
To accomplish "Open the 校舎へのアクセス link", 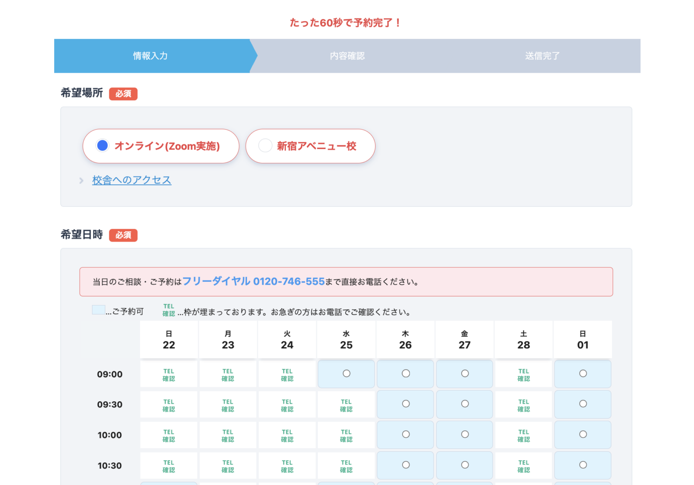I will click(x=131, y=180).
